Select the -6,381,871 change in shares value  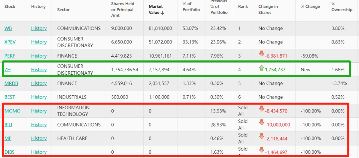[276, 56]
